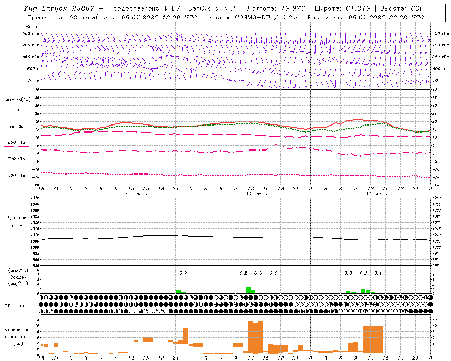Click the "10 июля" date label
The width and height of the screenshot is (451, 361).
coord(257,194)
